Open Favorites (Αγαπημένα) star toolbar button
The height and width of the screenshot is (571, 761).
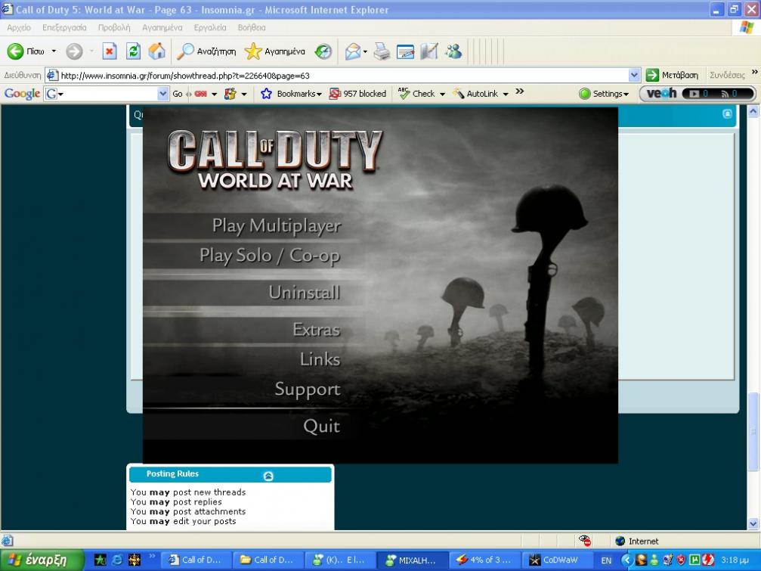pyautogui.click(x=274, y=51)
